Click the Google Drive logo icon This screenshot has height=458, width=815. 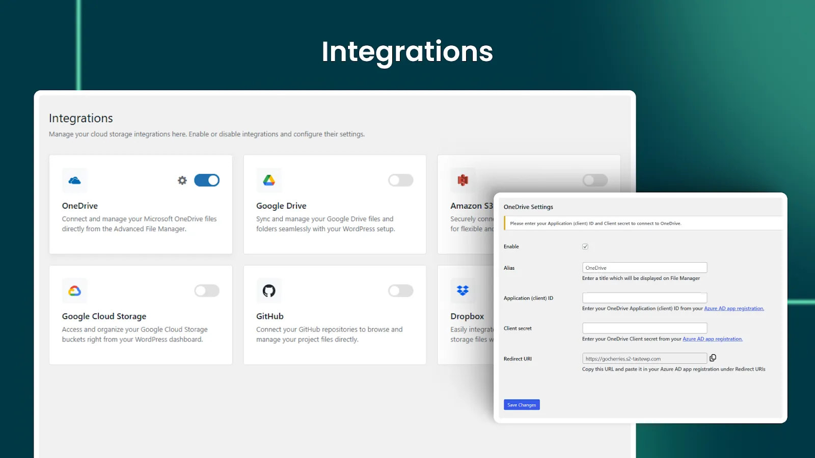pos(269,181)
